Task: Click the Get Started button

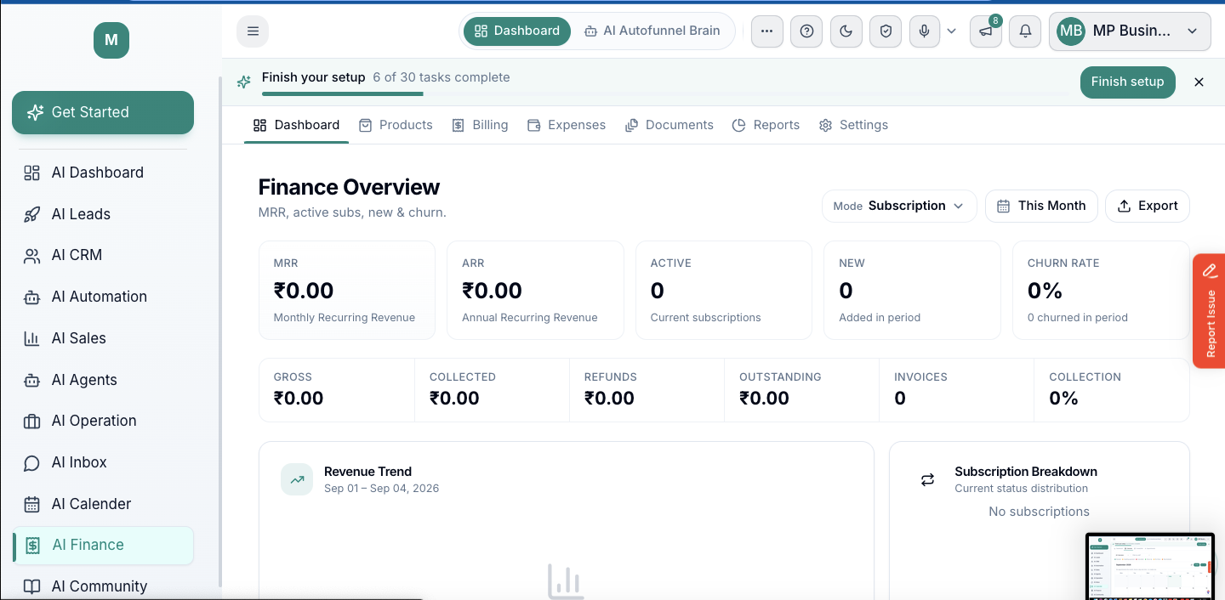Action: tap(103, 112)
